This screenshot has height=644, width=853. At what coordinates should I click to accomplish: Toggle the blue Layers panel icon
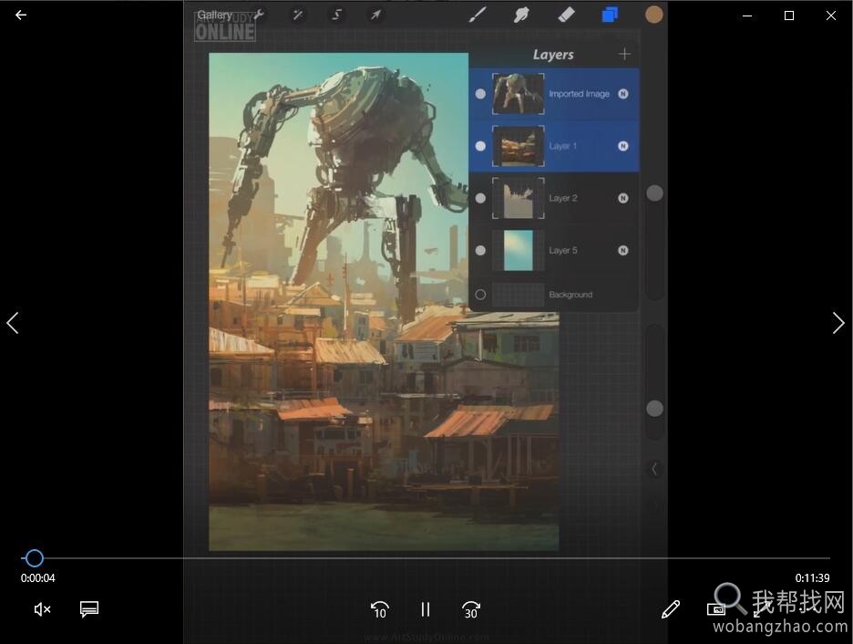click(x=610, y=15)
